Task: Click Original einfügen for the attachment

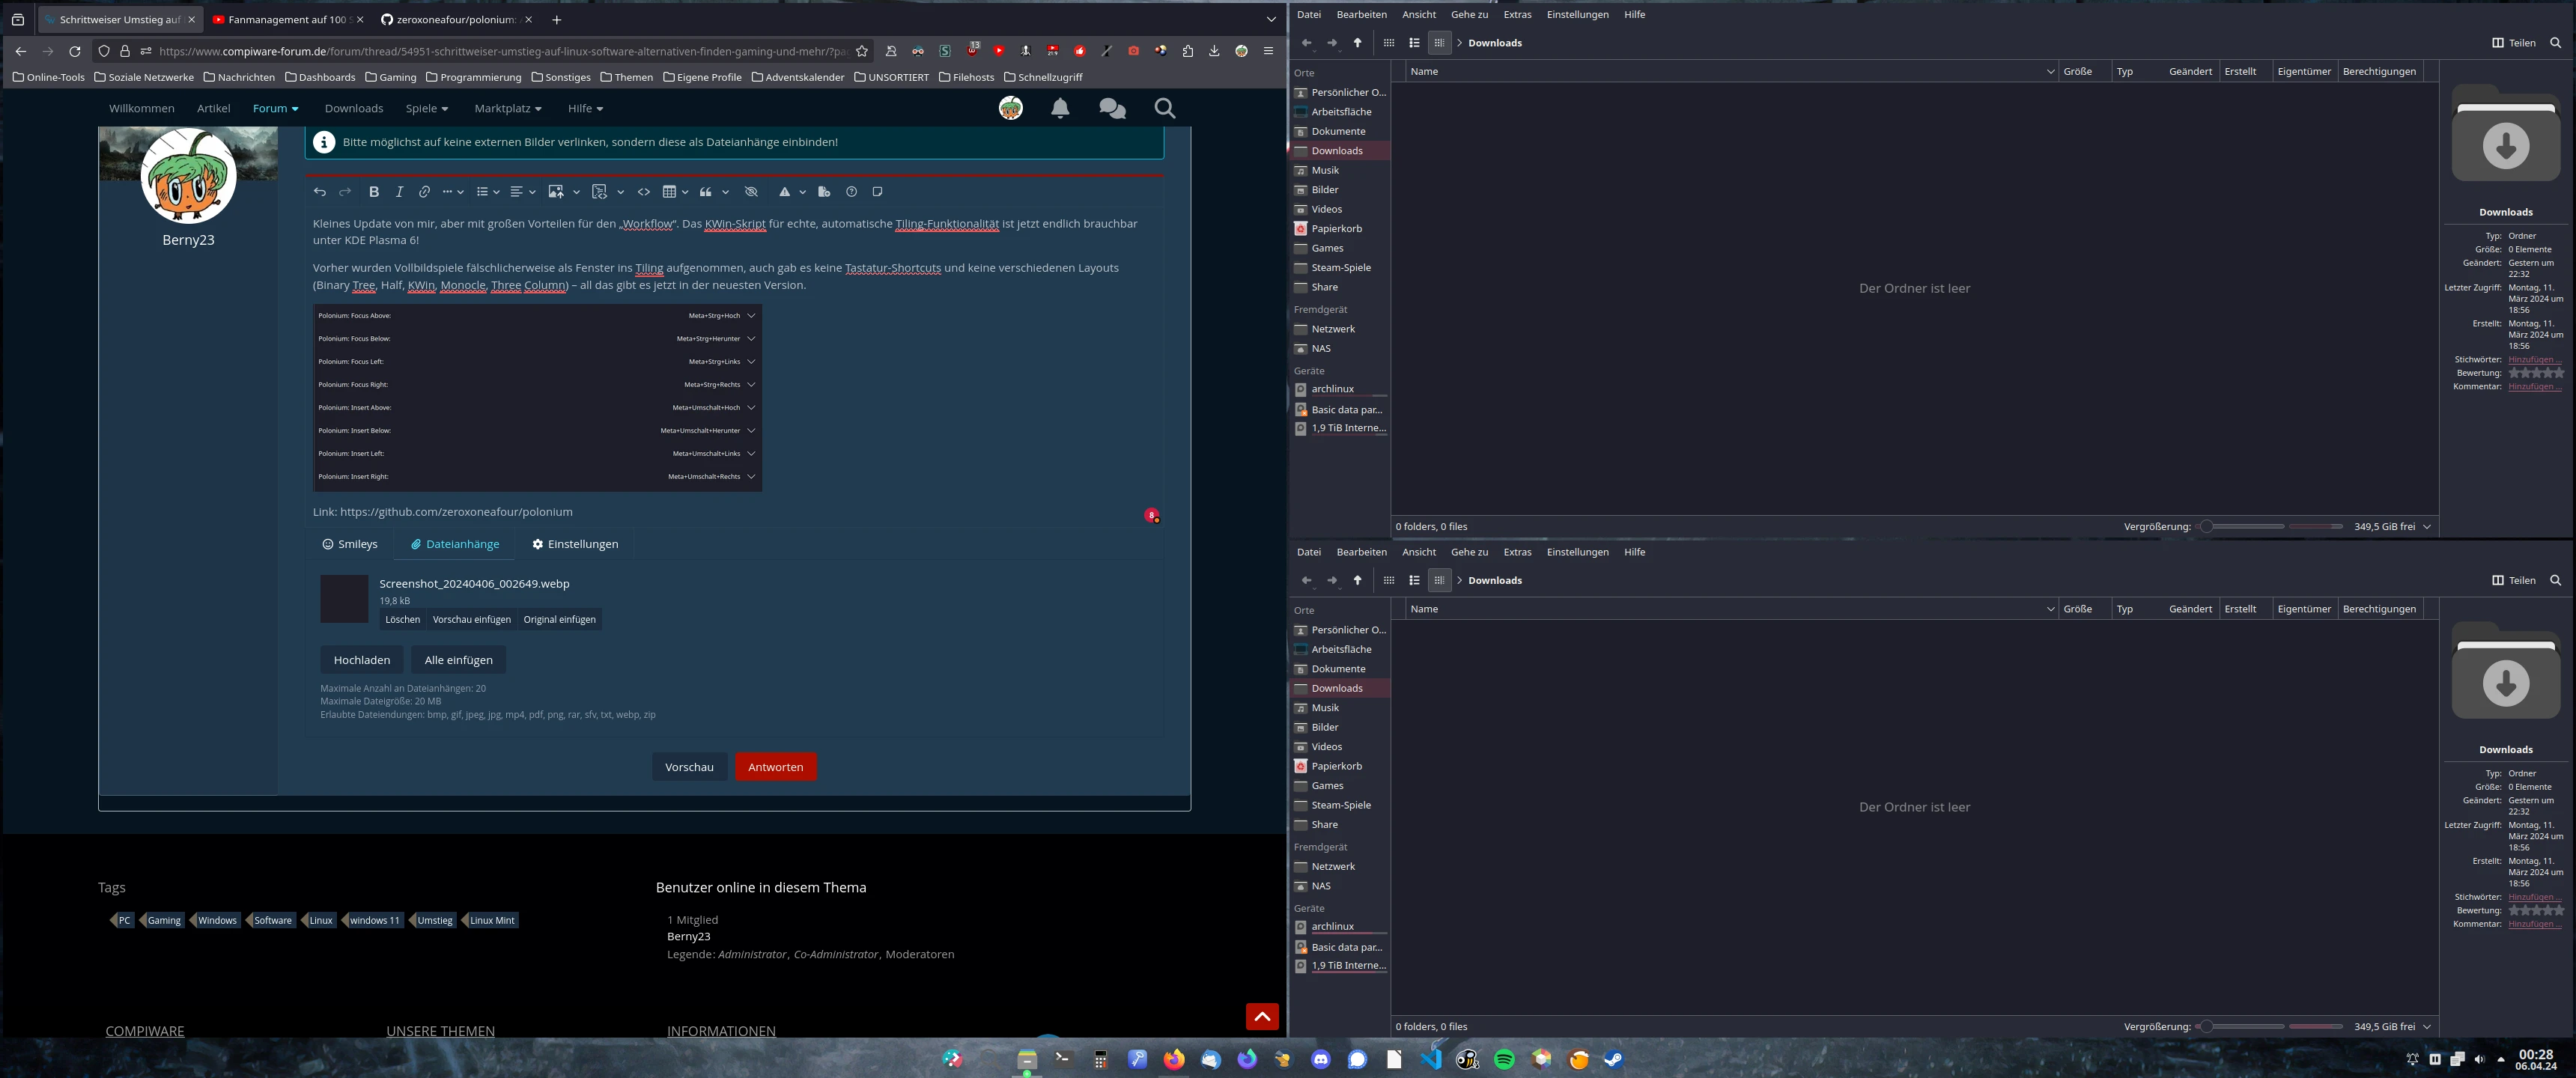Action: [559, 620]
